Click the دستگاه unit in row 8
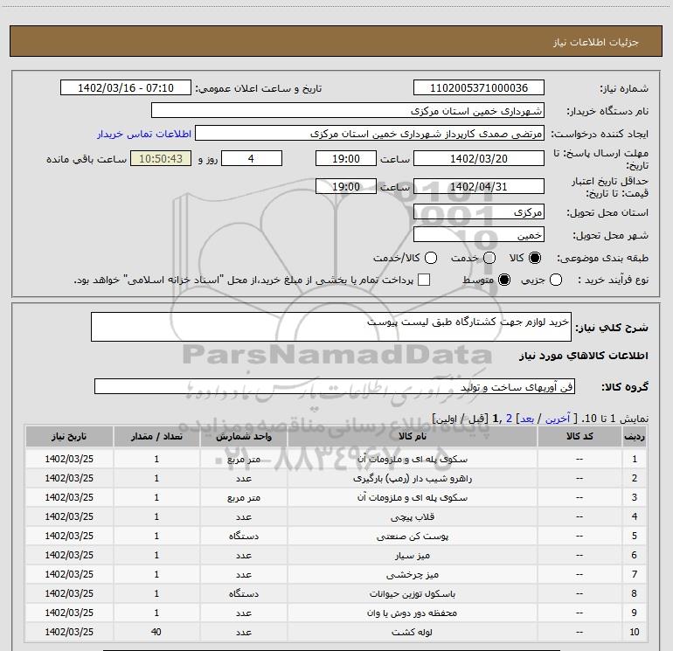 pos(243,593)
